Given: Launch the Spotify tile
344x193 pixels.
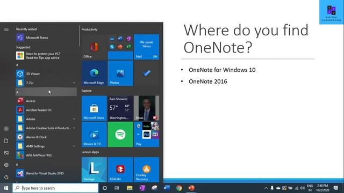Looking at the screenshot, I should tap(120, 135).
